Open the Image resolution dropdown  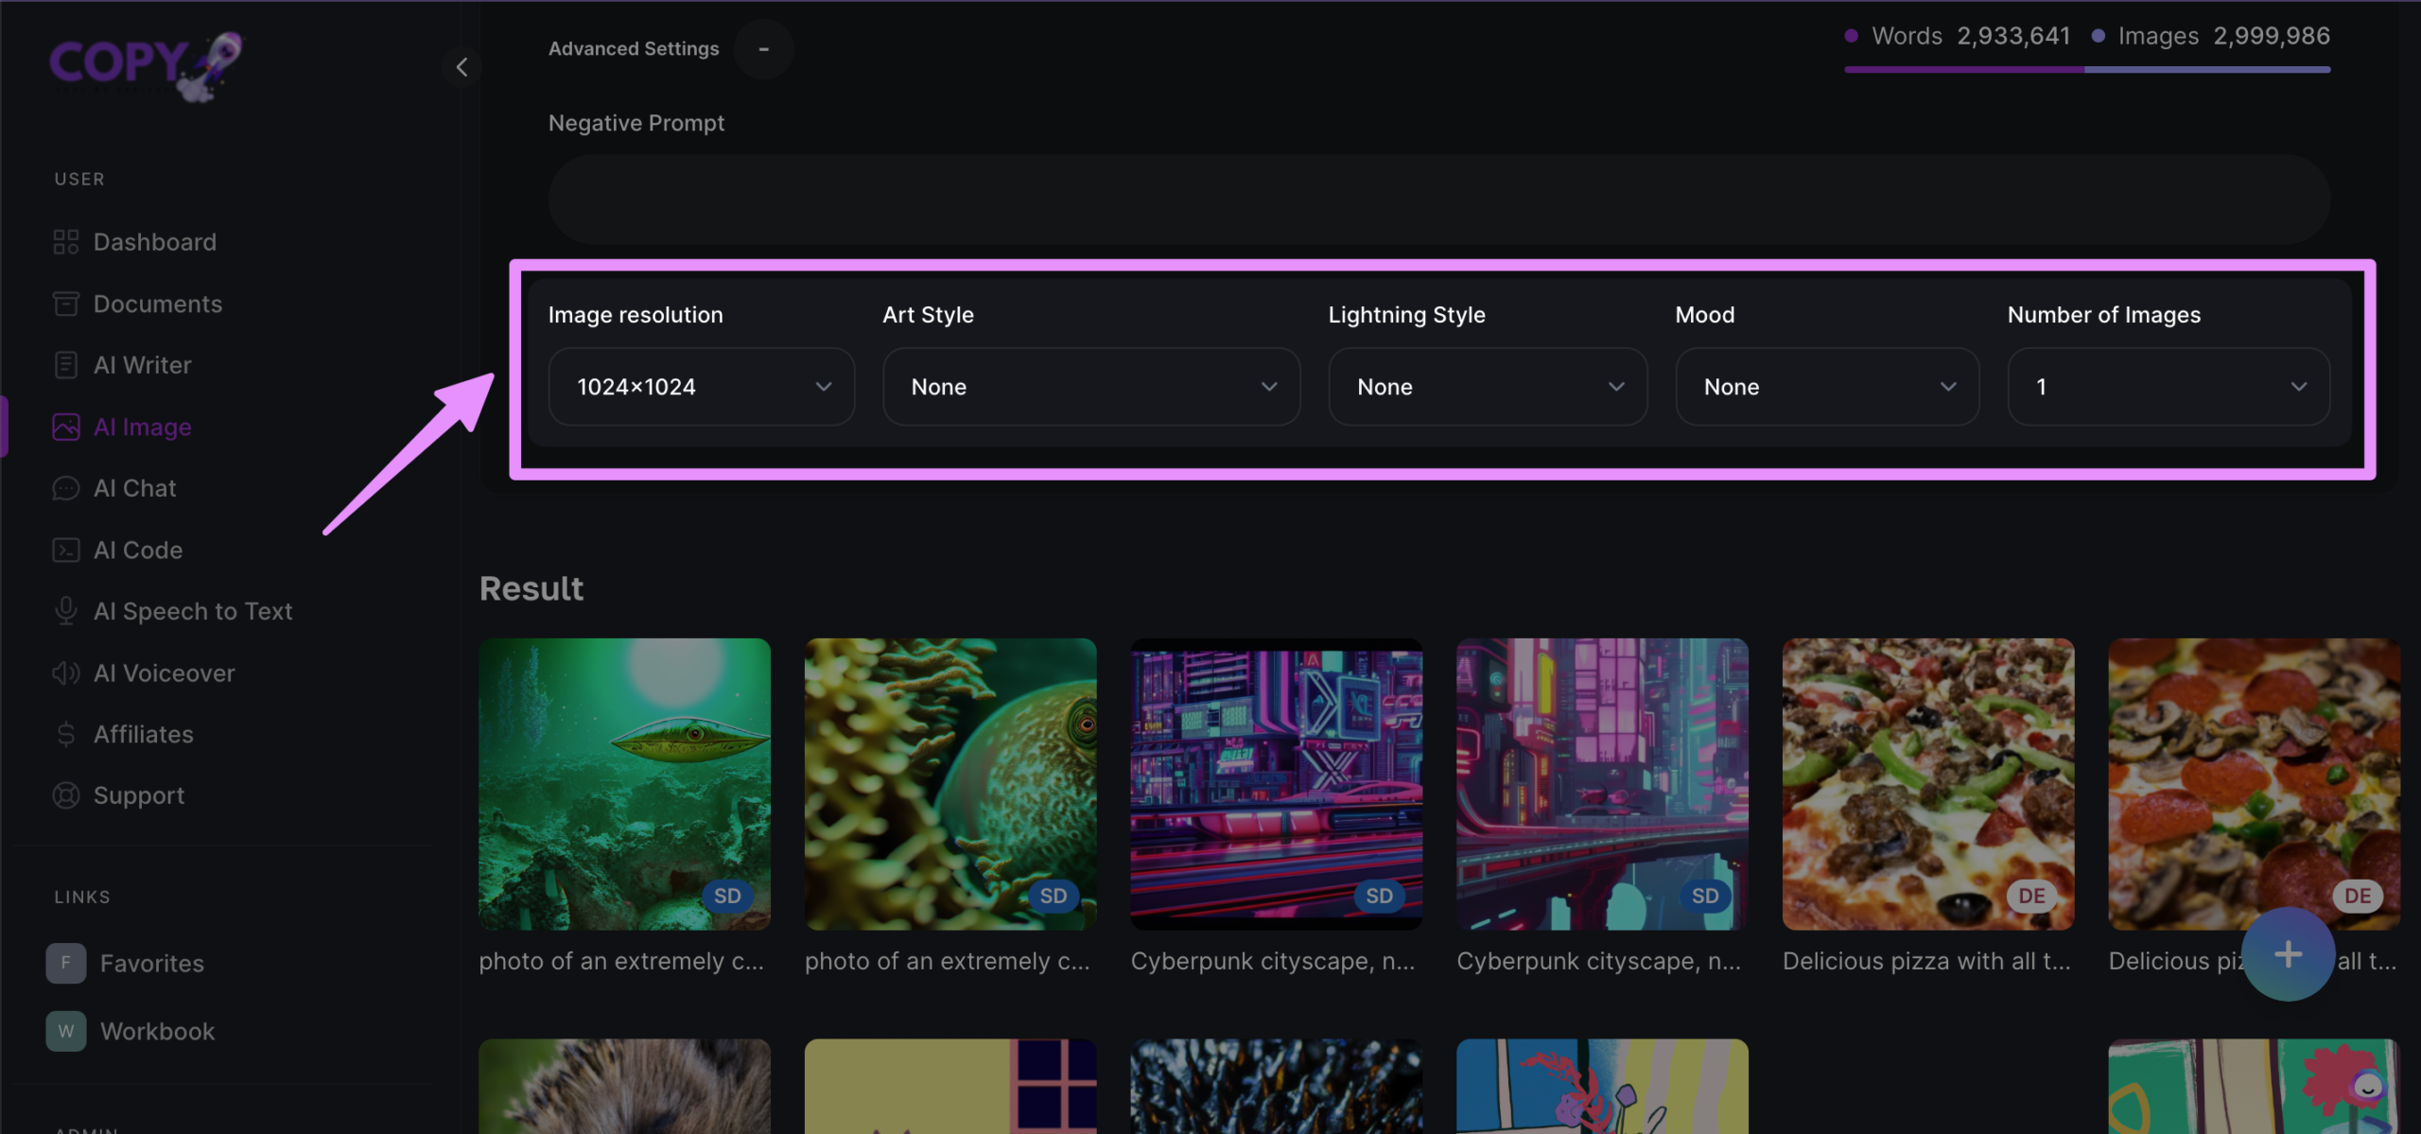click(x=702, y=387)
